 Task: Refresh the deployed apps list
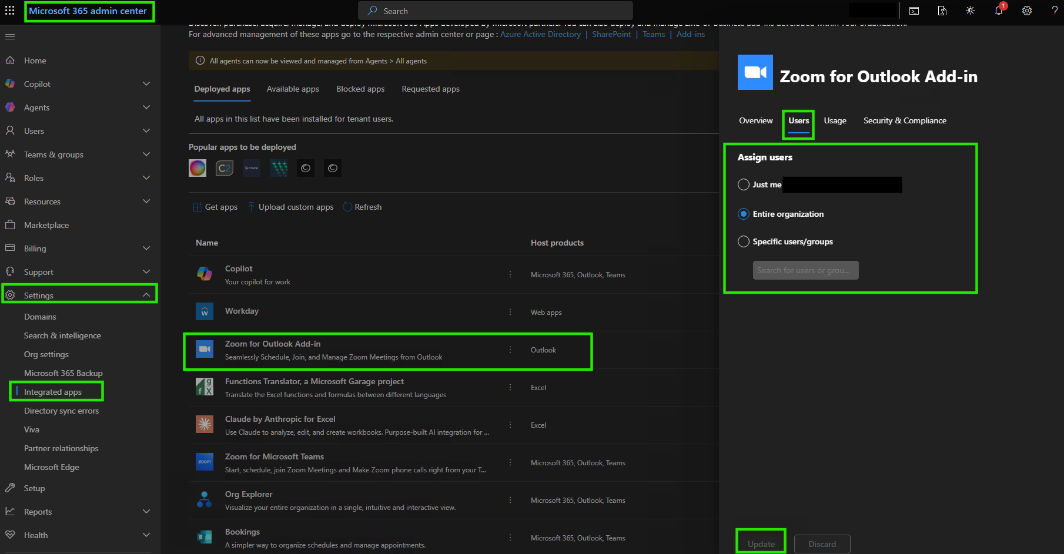click(362, 207)
